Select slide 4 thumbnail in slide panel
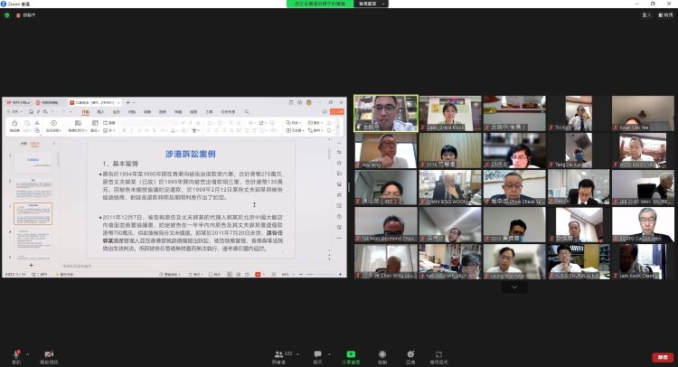The height and width of the screenshot is (367, 678). tap(33, 240)
